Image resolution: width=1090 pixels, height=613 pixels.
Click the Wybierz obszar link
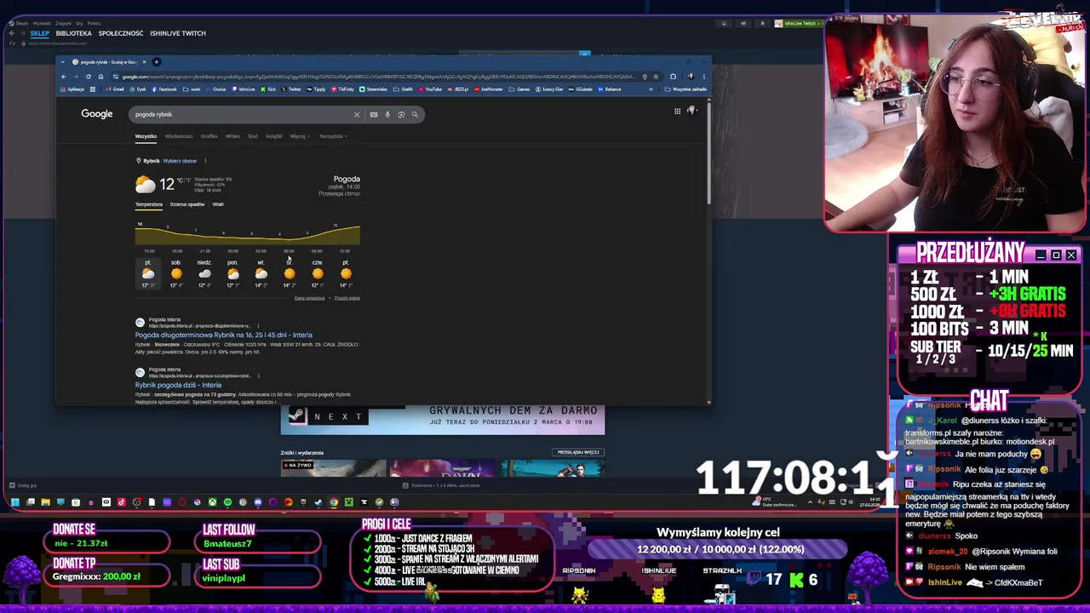tap(180, 161)
